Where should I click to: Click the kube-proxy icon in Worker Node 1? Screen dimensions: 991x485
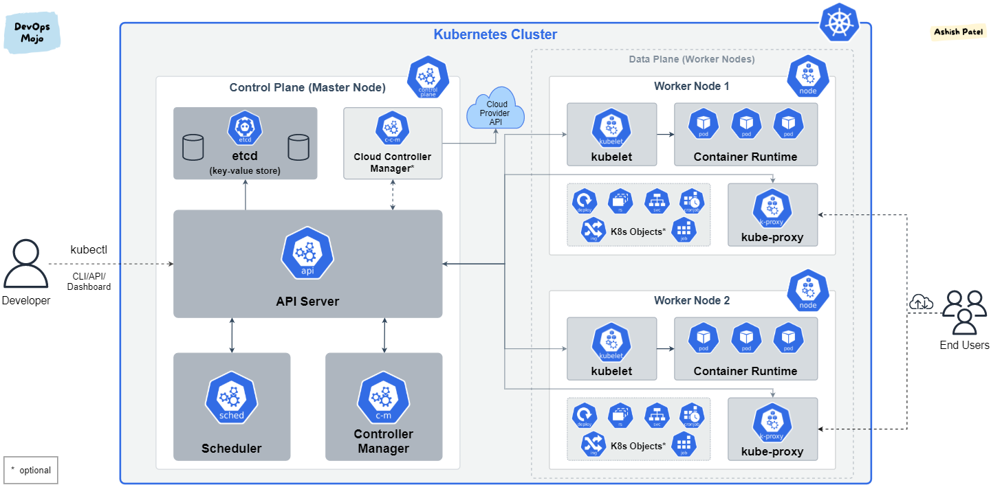[x=772, y=209]
